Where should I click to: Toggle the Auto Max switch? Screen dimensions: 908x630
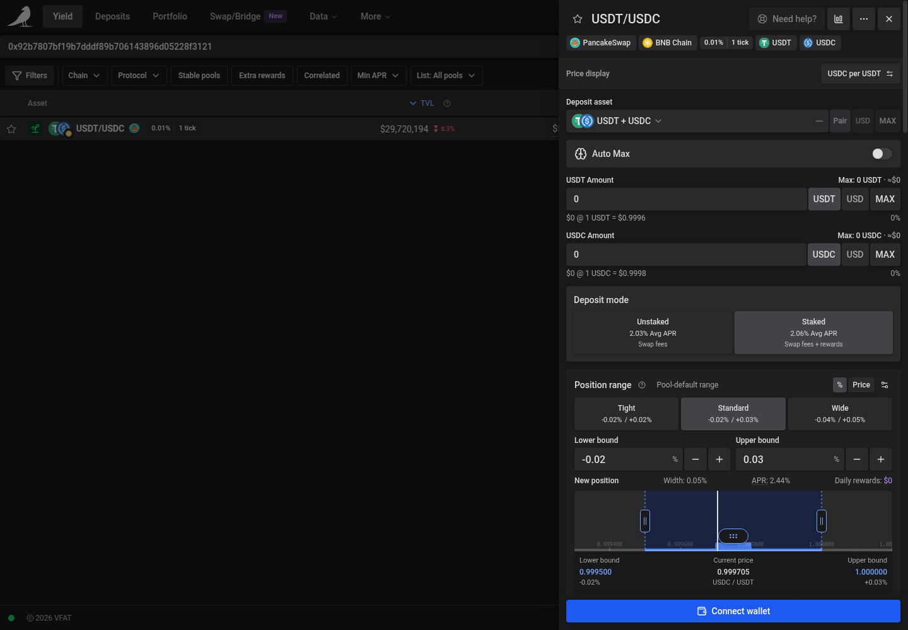pos(882,154)
